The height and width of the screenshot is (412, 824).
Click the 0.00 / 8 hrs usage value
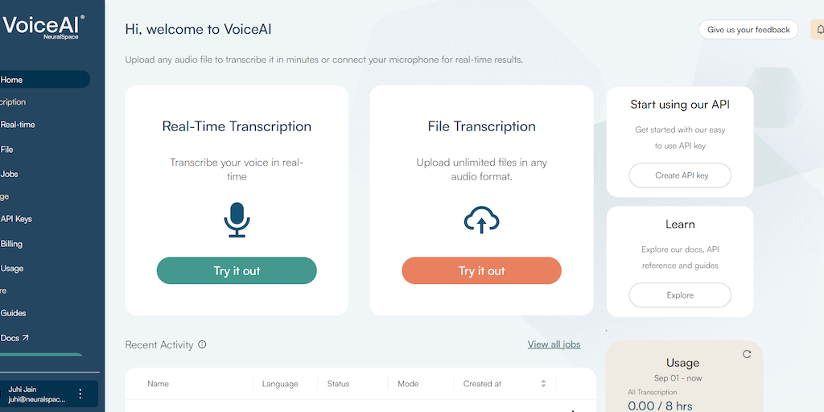[x=660, y=406]
